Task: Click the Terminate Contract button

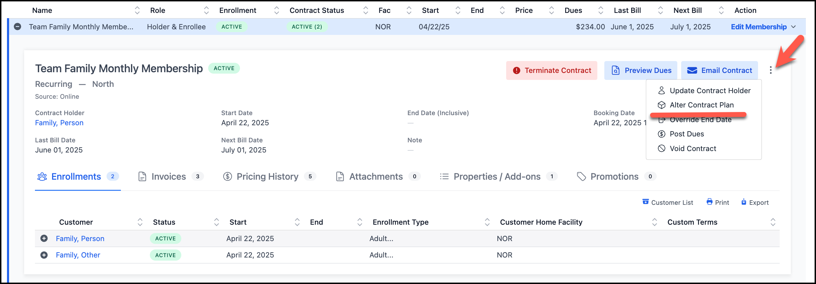Action: click(552, 70)
